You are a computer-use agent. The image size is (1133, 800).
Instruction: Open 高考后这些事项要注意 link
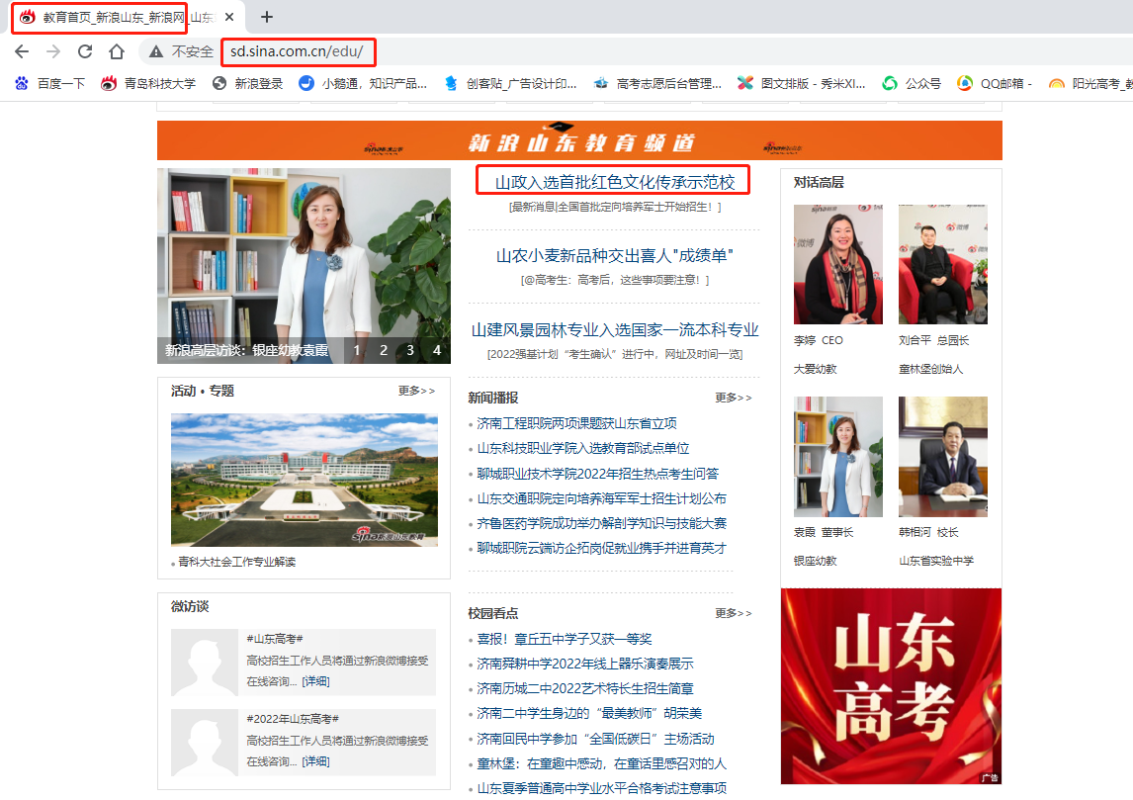(x=614, y=280)
